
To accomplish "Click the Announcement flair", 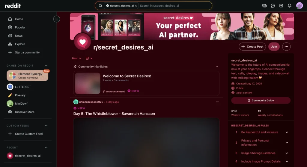I will point(114,91).
